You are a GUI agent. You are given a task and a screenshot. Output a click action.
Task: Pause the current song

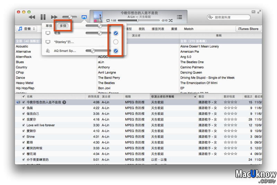tap(43, 17)
